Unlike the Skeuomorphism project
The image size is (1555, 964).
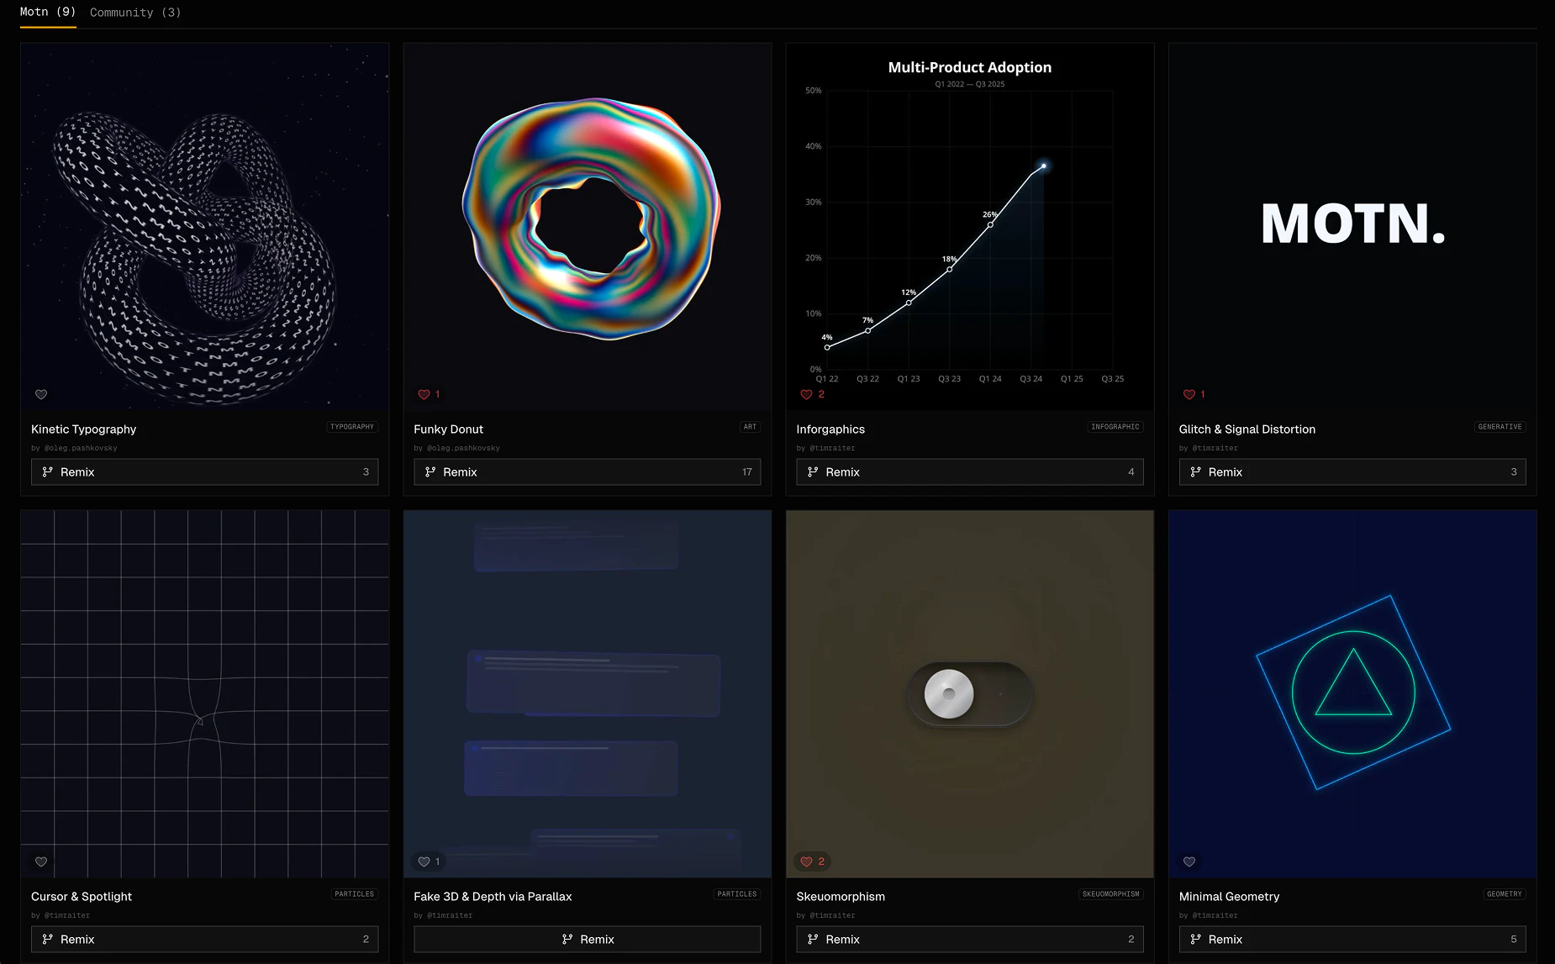[807, 861]
